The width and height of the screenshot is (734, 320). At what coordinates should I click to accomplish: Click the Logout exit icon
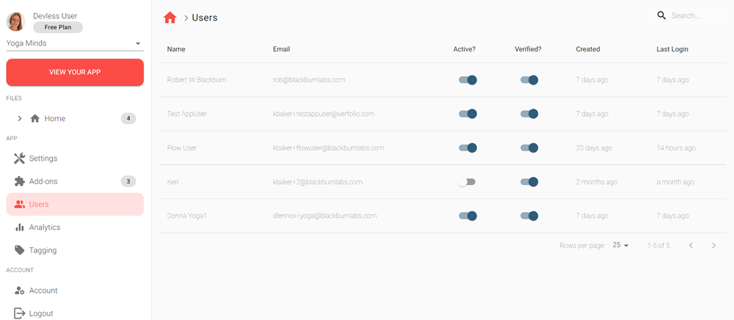[19, 313]
